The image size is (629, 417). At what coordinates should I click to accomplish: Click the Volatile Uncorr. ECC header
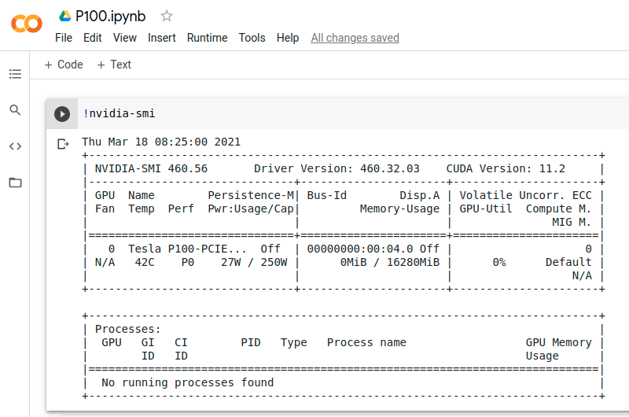pos(525,195)
